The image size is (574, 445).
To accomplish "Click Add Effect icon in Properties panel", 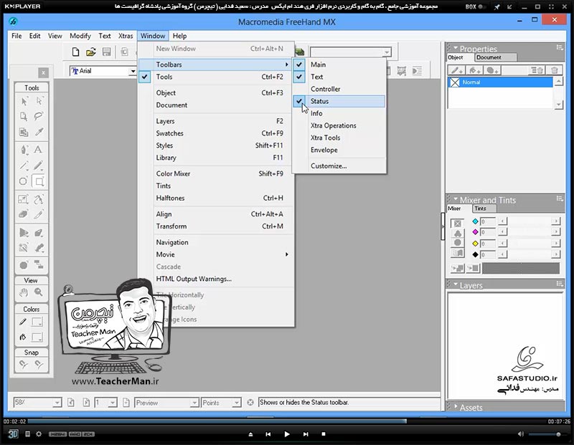I will [492, 70].
